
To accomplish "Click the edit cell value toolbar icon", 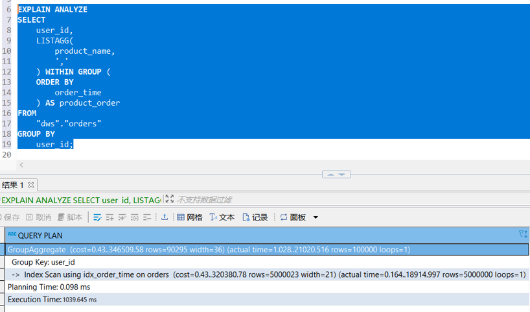I will 97,217.
